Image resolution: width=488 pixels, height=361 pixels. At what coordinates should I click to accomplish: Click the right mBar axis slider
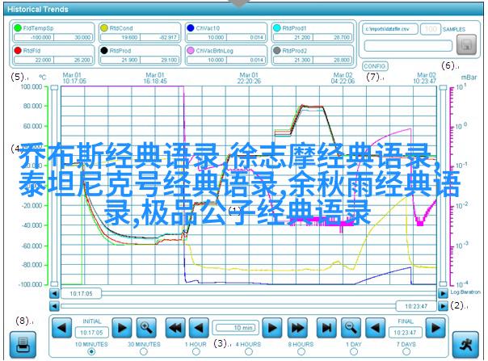pos(443,186)
